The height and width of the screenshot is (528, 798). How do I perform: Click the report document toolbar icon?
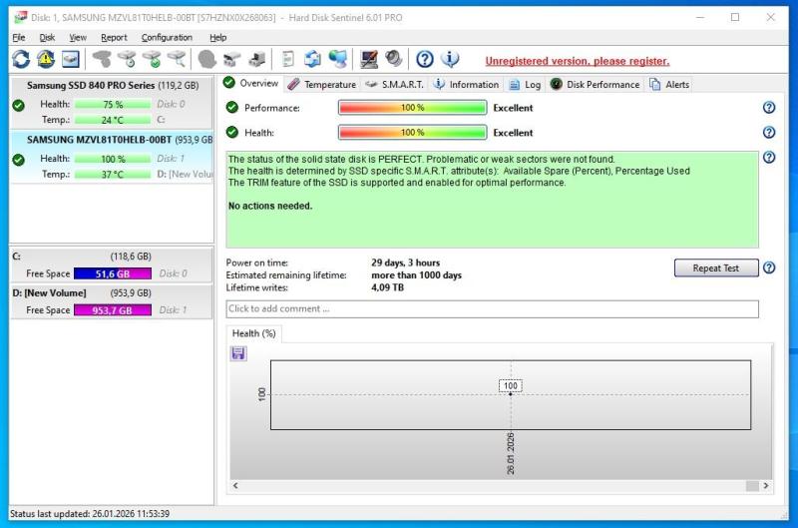pos(288,60)
